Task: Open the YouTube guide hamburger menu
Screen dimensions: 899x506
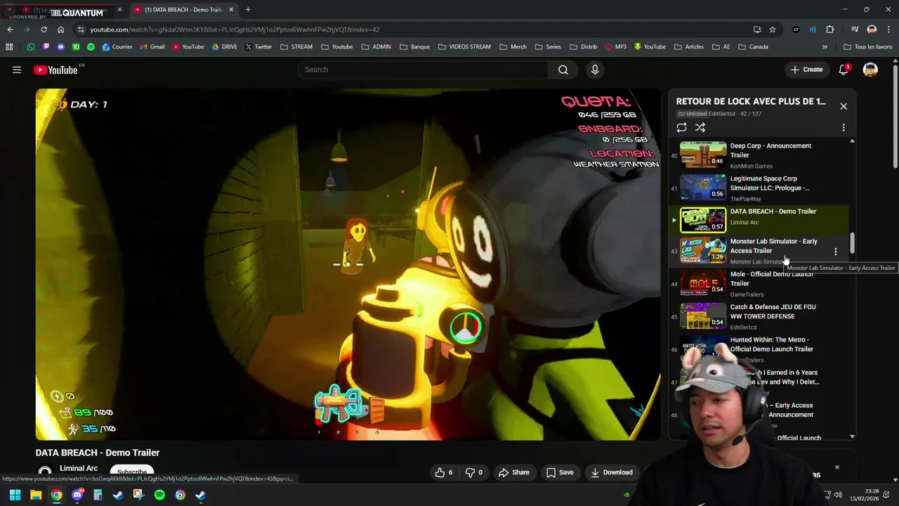Action: pos(17,70)
